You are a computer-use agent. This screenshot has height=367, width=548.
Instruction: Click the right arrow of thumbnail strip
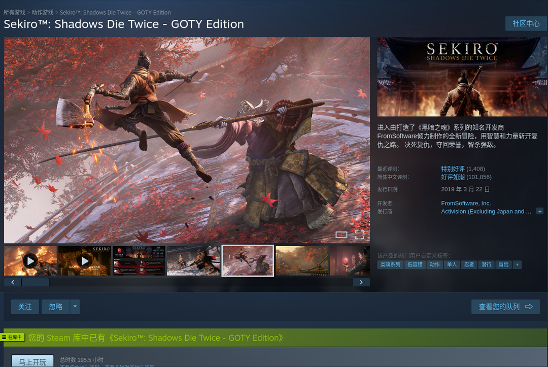(361, 282)
